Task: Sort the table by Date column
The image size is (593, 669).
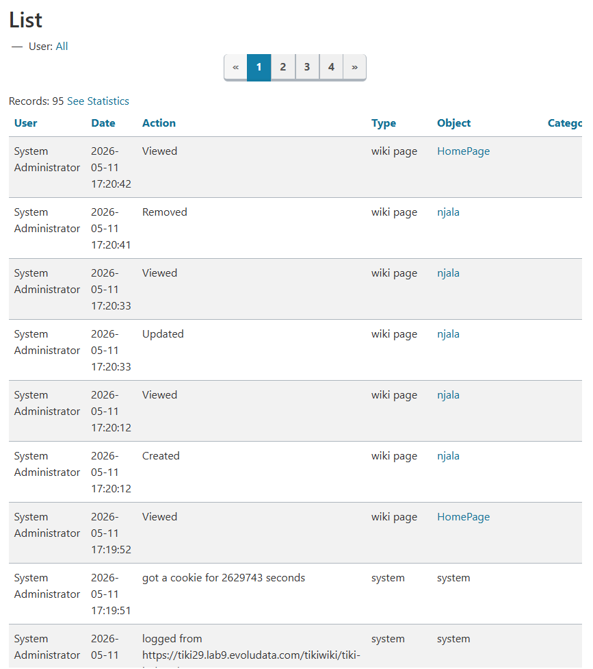Action: (x=103, y=123)
